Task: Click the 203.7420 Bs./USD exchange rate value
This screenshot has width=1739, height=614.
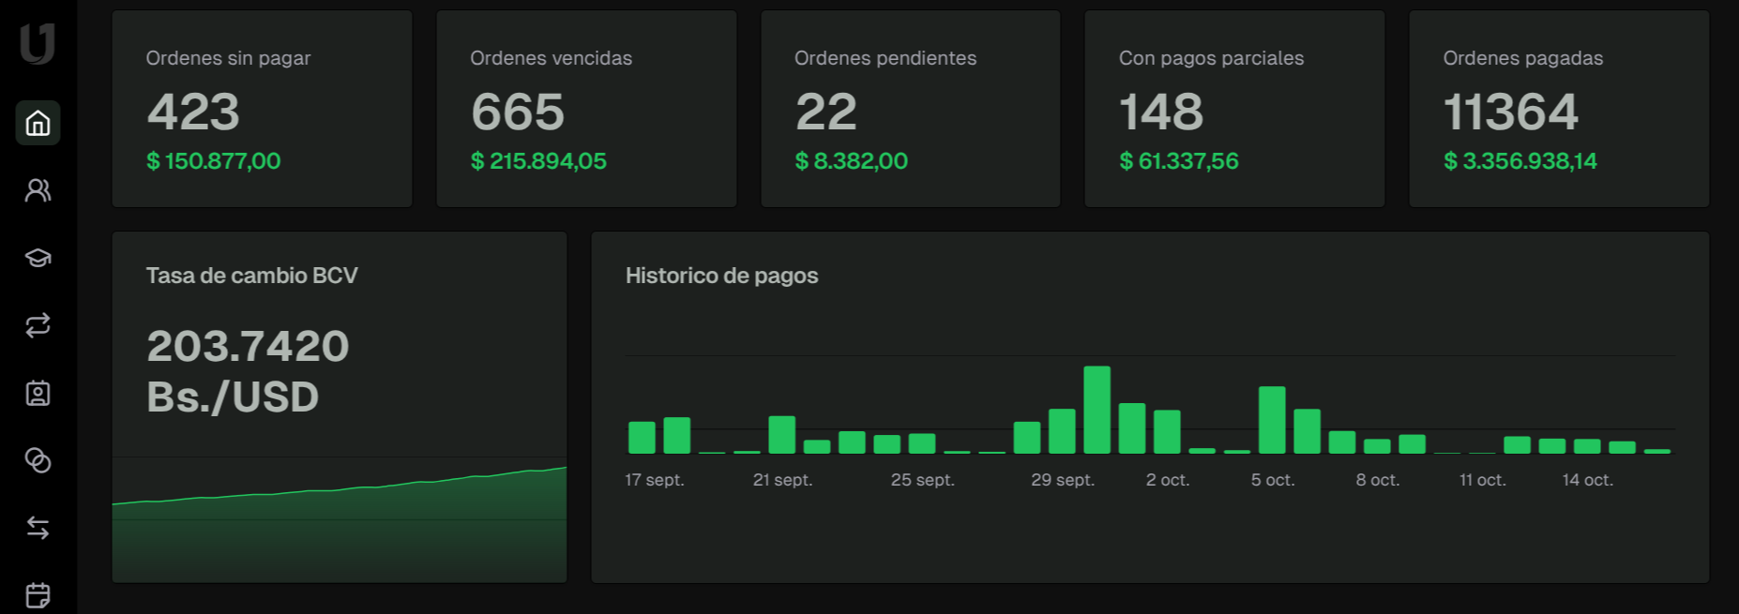Action: click(x=248, y=371)
